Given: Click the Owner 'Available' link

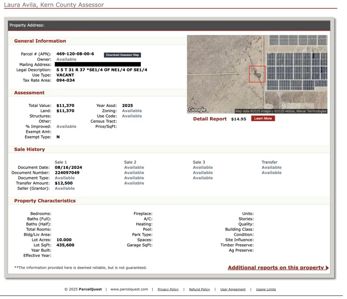Looking at the screenshot, I should [66, 60].
